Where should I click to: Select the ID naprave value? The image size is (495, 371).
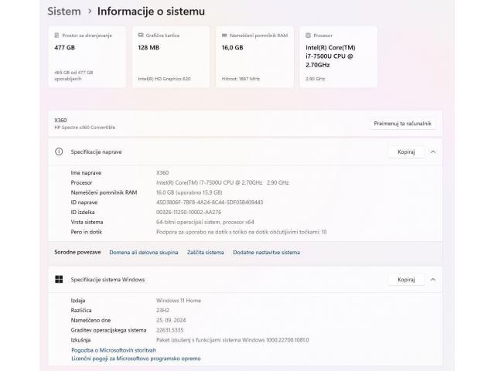210,203
